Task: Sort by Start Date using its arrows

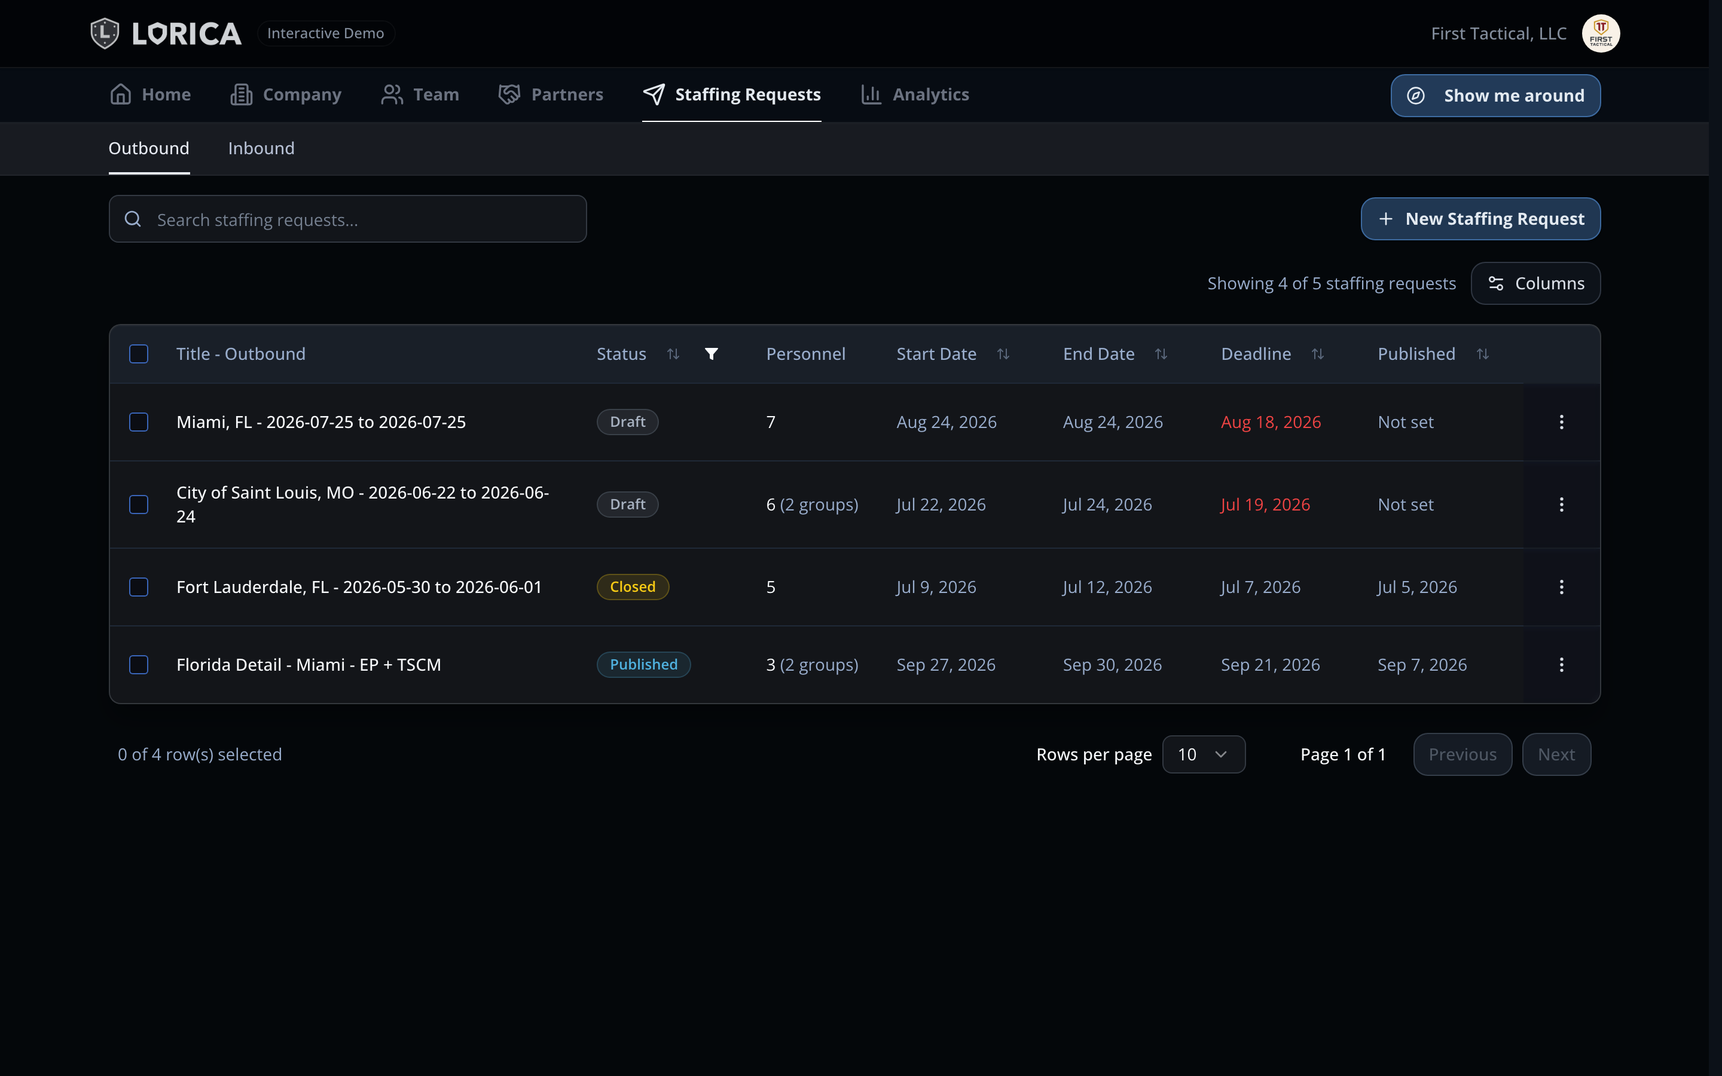Action: tap(1003, 354)
